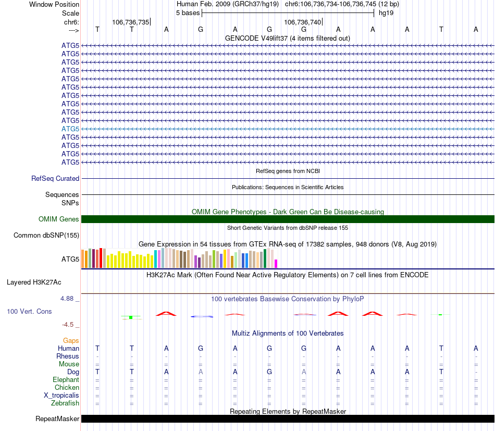Click the 106,736,740 position marker
This screenshot has width=495, height=431.
[x=302, y=22]
